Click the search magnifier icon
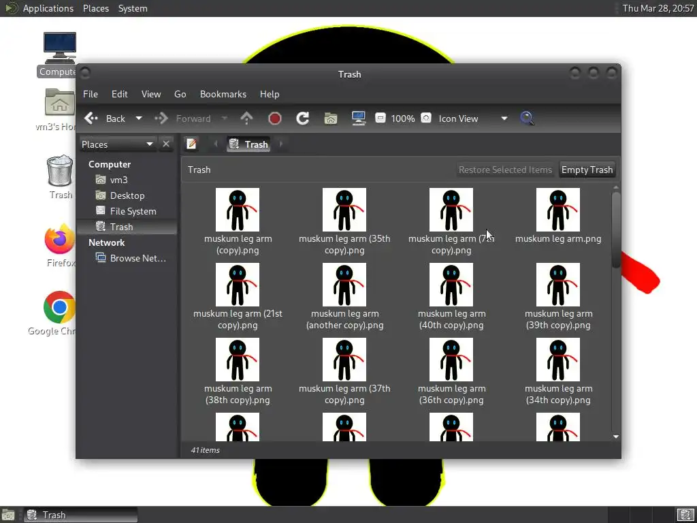697x523 pixels. click(527, 118)
